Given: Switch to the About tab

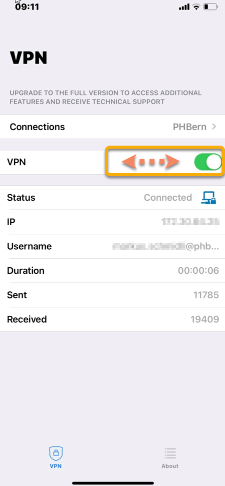Looking at the screenshot, I should [x=170, y=458].
